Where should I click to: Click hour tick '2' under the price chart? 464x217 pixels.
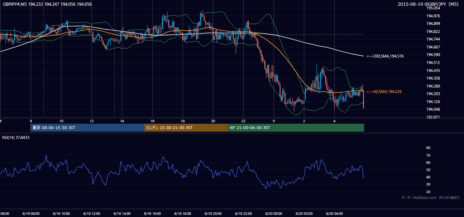[x=304, y=121]
